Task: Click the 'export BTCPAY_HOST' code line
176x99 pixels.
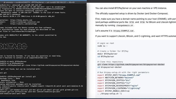Action: [x=119, y=75]
